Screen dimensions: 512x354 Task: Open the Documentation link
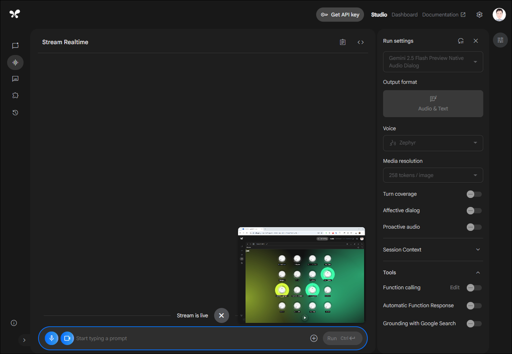tap(444, 15)
